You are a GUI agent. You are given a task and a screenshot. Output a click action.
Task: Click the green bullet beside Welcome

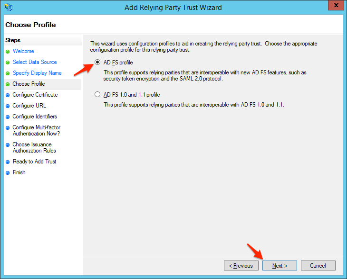click(8, 51)
